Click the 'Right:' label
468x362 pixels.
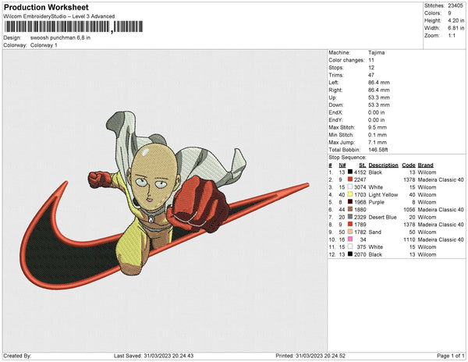[x=335, y=90]
